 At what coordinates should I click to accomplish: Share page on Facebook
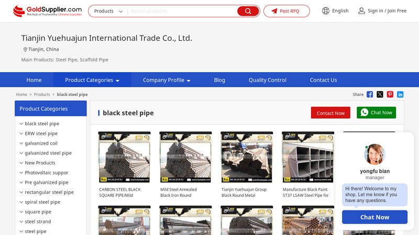[370, 95]
